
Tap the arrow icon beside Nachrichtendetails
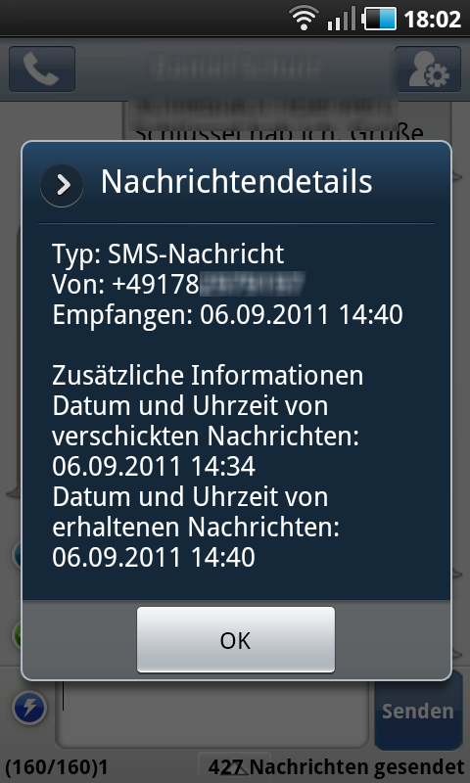click(62, 186)
